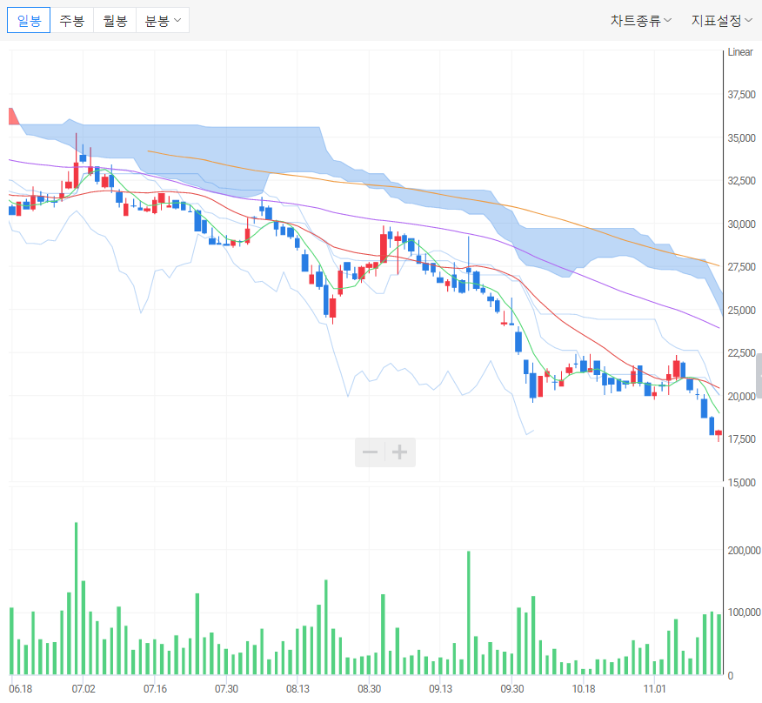Image resolution: width=762 pixels, height=703 pixels.
Task: Click the 25,000 price axis label
Action: tap(742, 311)
